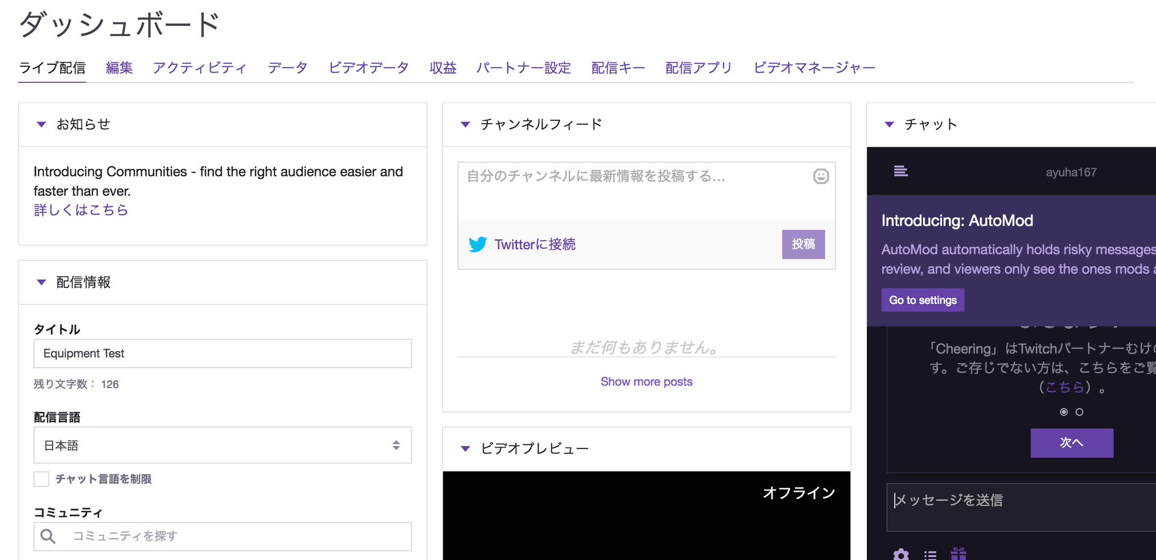
Task: Open the ビデオデータ tab
Action: coord(369,68)
